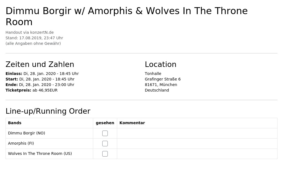Click the 'Bands' column header
This screenshot has height=169, width=283.
[15, 123]
